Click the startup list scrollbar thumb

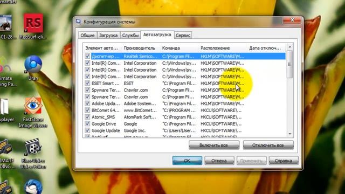290,64
